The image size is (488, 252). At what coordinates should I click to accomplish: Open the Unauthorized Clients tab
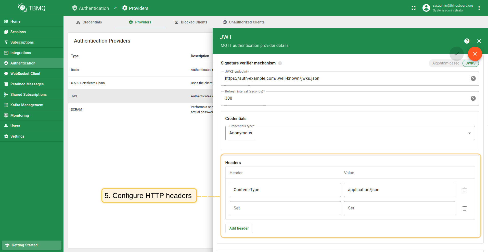click(x=243, y=22)
